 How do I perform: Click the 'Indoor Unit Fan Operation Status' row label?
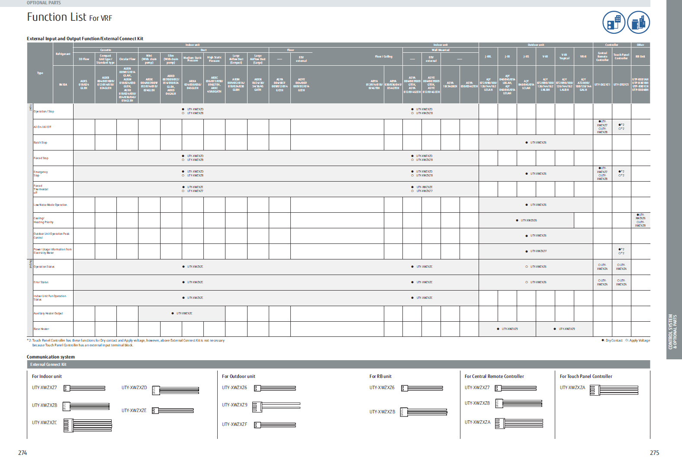pyautogui.click(x=50, y=298)
